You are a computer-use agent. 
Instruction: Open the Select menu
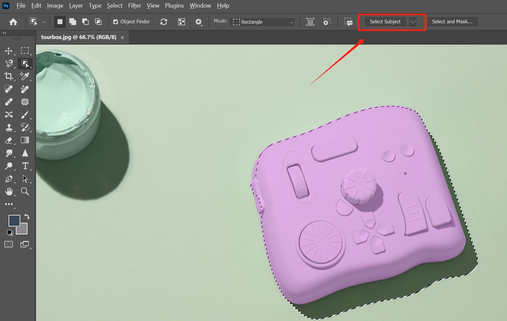(x=115, y=6)
